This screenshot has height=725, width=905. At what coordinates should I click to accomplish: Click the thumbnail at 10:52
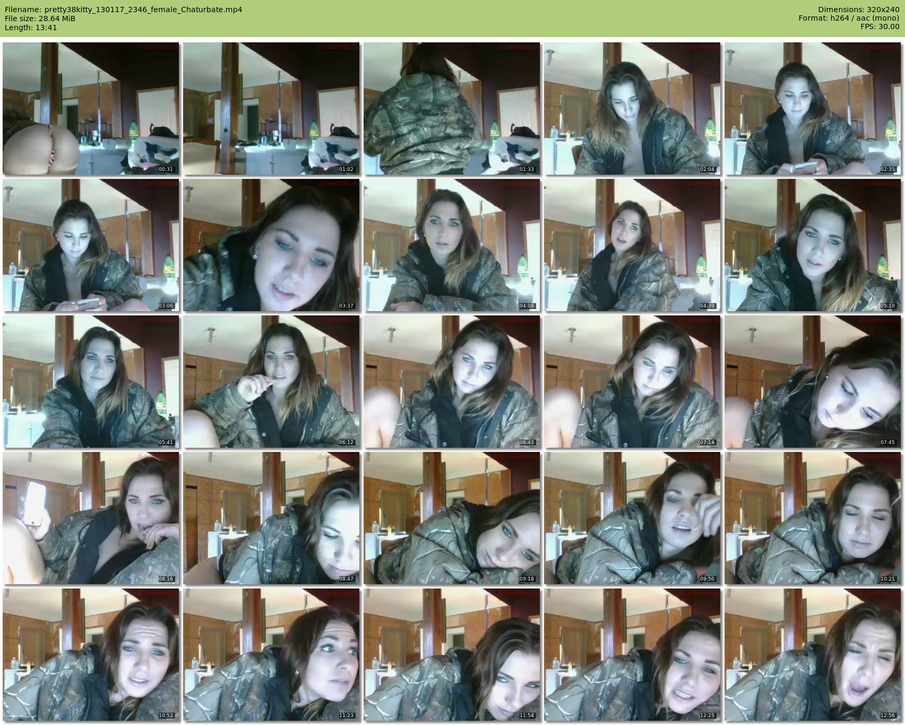pyautogui.click(x=91, y=655)
